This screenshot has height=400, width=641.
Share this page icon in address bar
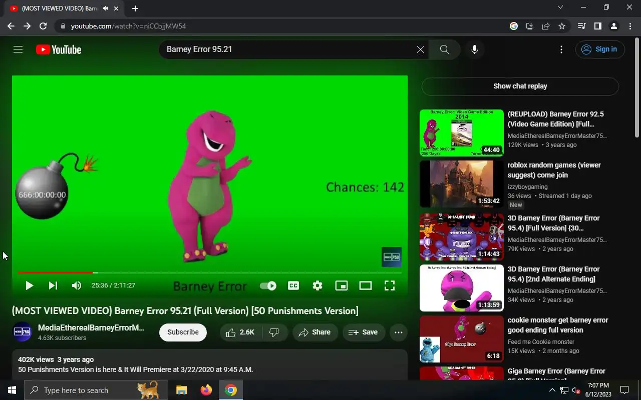(x=546, y=26)
